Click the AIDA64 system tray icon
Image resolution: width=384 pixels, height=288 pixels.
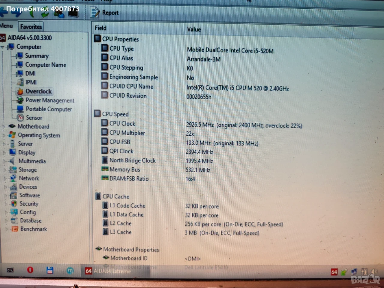click(x=334, y=272)
